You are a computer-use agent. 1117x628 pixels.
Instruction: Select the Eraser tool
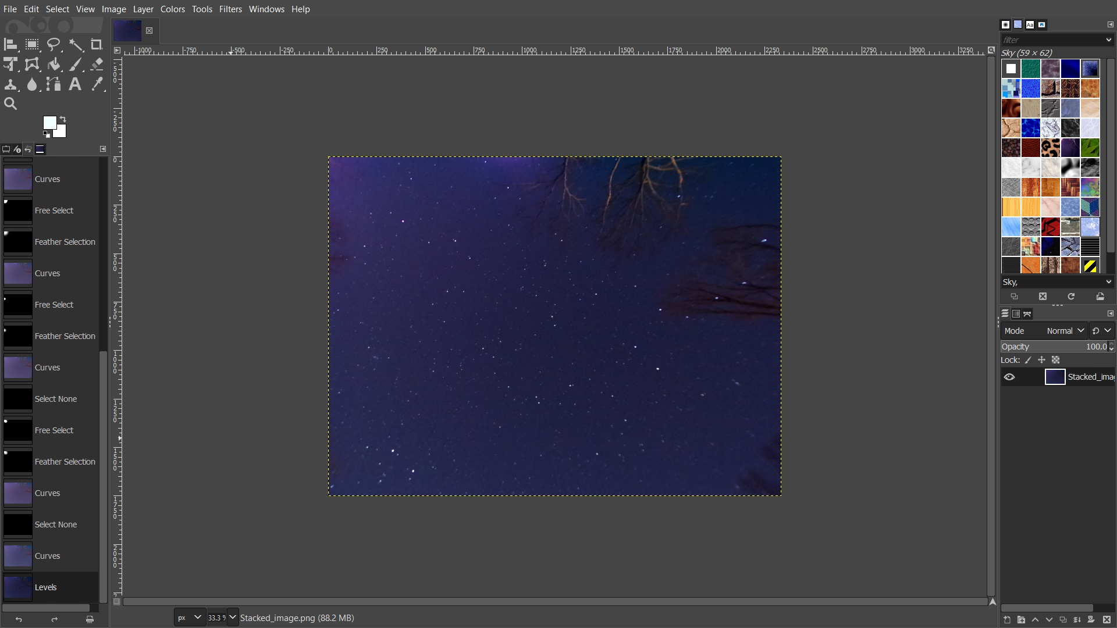(x=97, y=65)
